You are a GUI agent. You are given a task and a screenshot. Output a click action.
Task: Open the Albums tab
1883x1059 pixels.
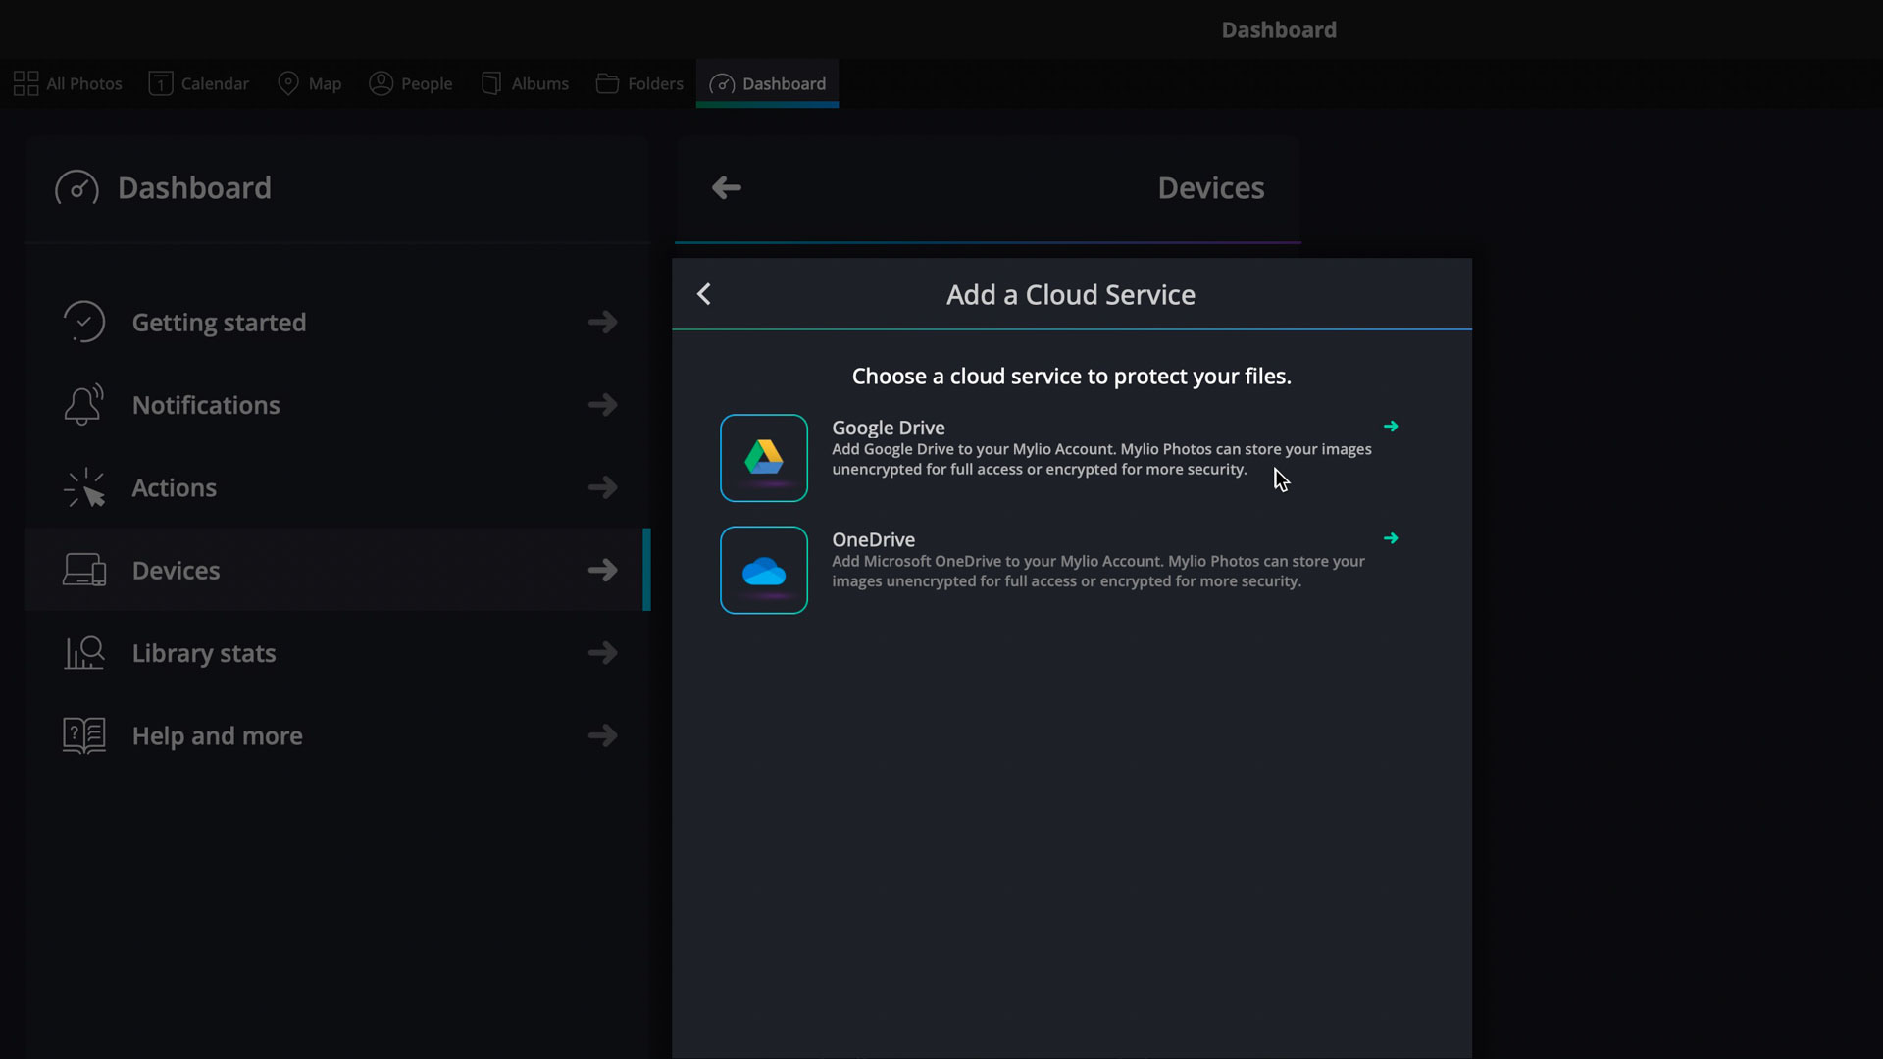tap(525, 83)
